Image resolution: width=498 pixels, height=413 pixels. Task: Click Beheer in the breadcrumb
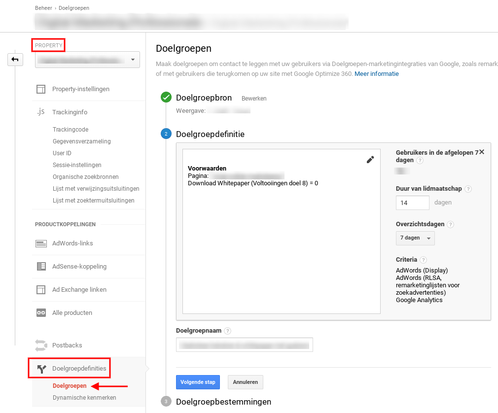click(x=43, y=8)
